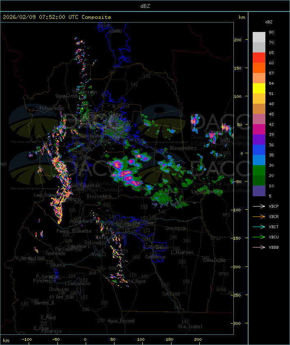Select the bright yellow 51-54 dBZ swatch
The width and height of the screenshot is (290, 345).
coord(259,88)
